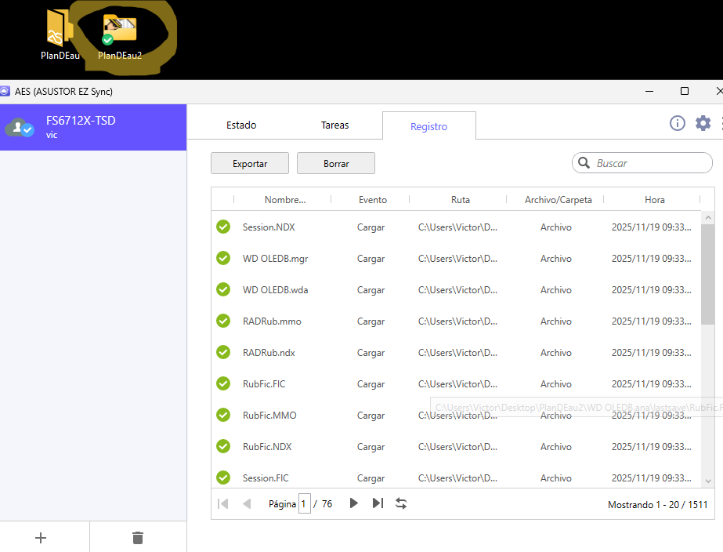Click the Exportar button

[x=250, y=164]
